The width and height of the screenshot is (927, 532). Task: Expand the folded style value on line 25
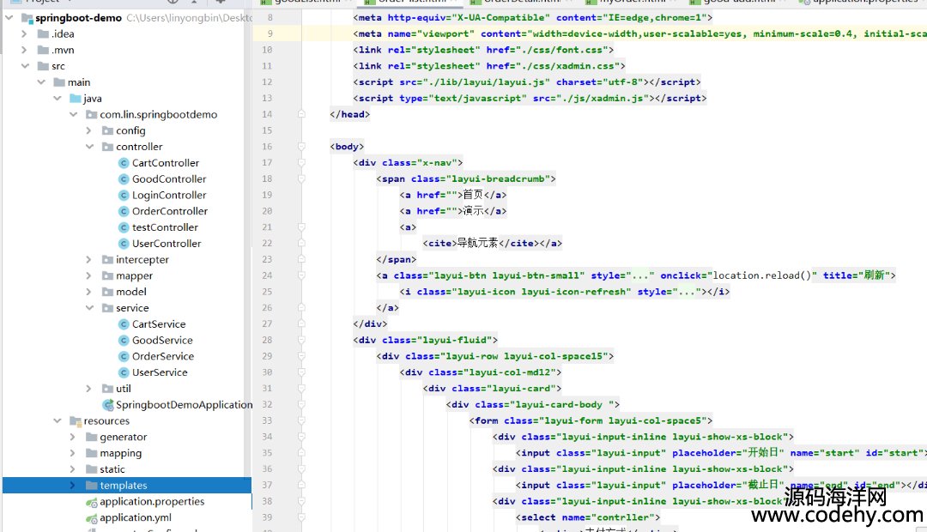687,292
